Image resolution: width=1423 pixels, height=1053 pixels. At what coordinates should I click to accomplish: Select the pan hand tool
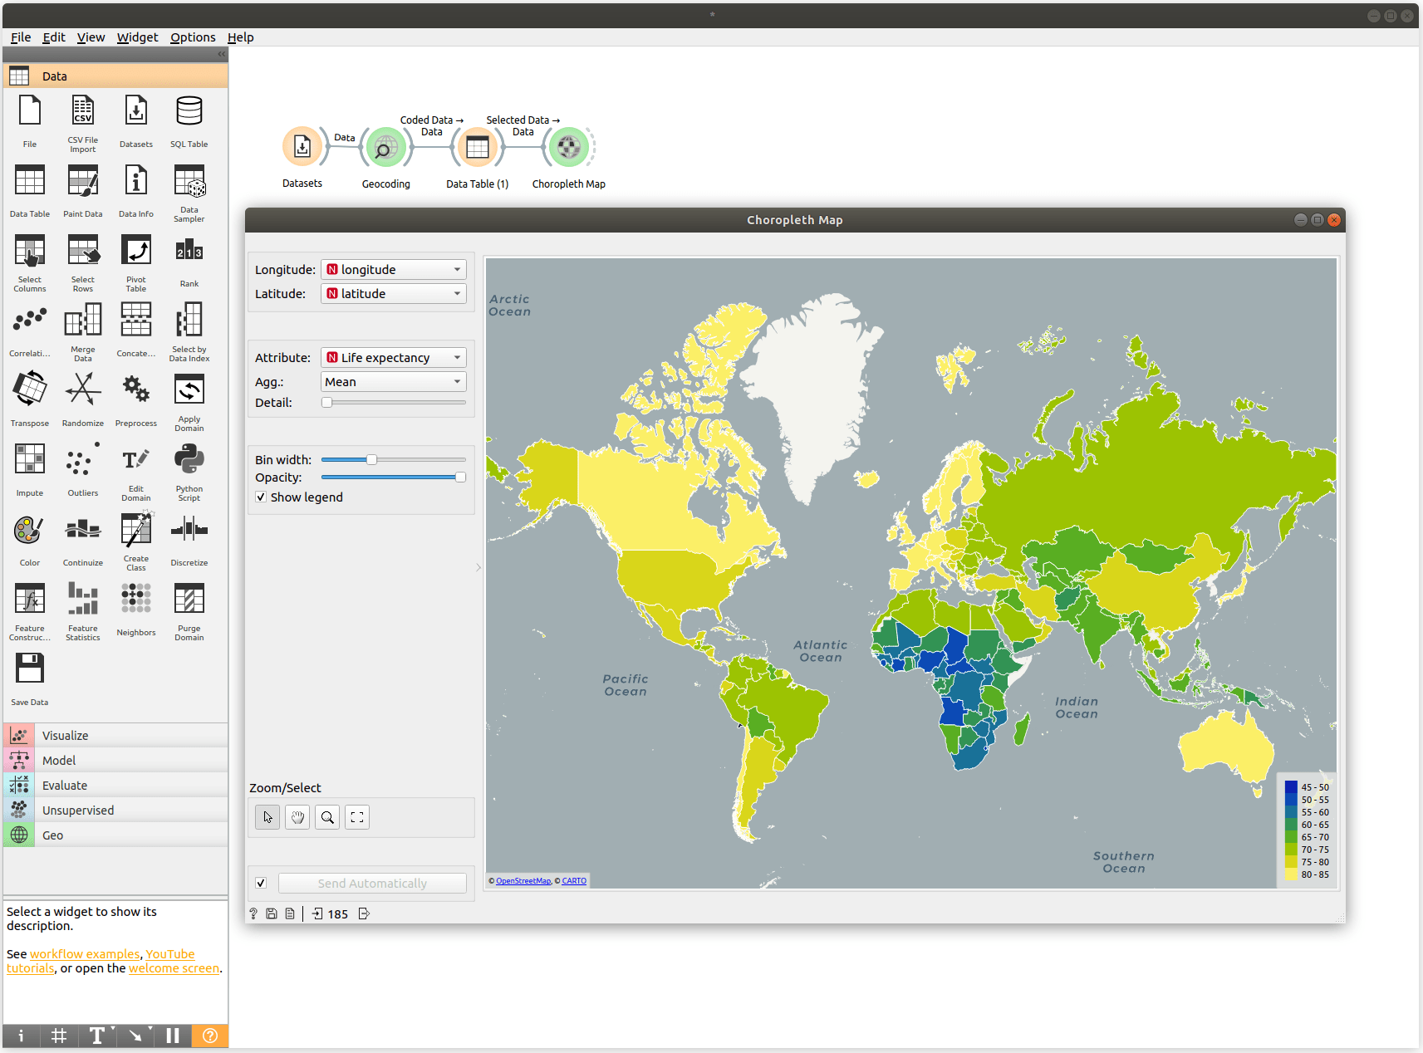(x=297, y=817)
